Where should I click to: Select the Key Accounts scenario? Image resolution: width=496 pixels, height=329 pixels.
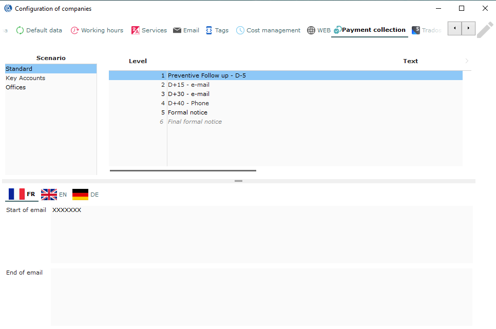coord(26,78)
